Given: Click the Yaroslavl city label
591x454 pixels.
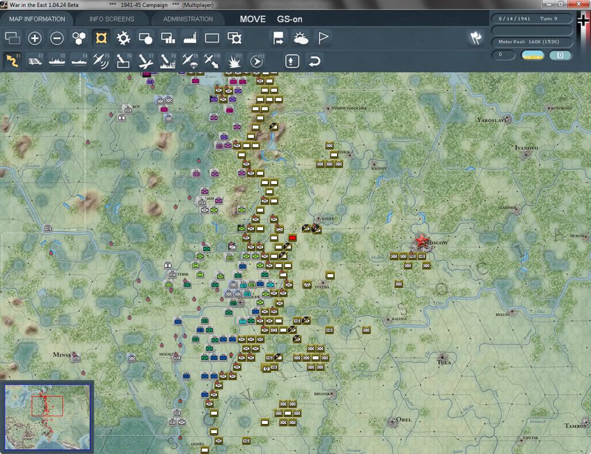Looking at the screenshot, I should pos(492,120).
